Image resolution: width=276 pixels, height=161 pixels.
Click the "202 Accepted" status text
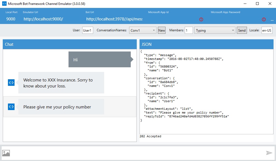(150, 136)
